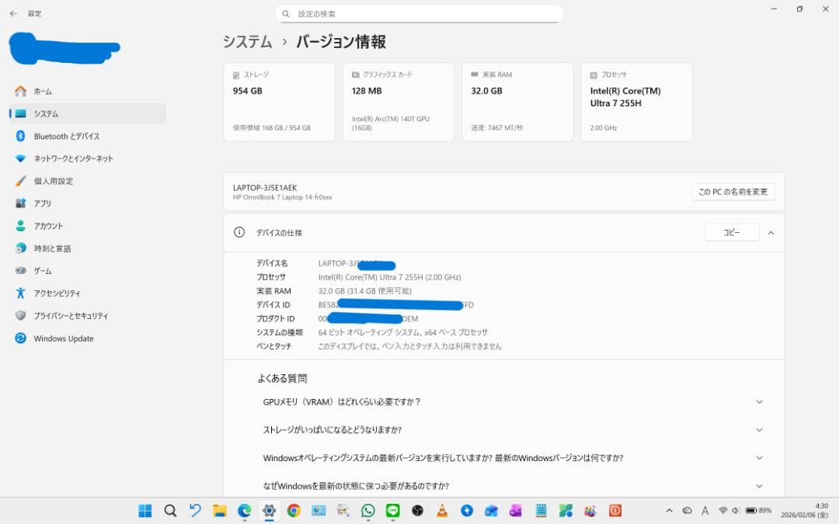The height and width of the screenshot is (524, 839).
Task: Expand the ストレージがいっぱいになると question
Action: click(x=759, y=429)
